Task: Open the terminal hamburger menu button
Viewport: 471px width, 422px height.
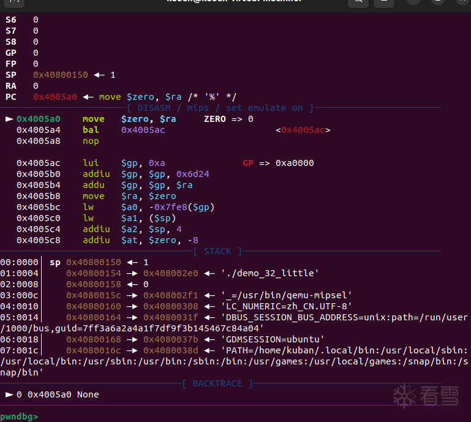Action: [383, 3]
